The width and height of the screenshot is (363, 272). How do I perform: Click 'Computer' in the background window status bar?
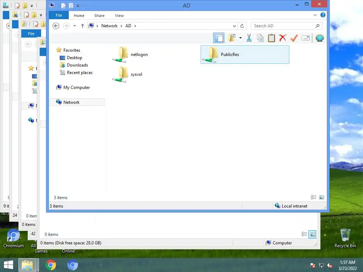[282, 243]
